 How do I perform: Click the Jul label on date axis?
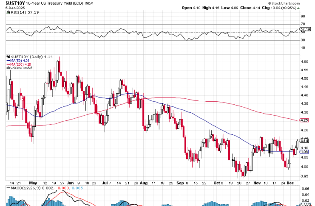coord(105,182)
